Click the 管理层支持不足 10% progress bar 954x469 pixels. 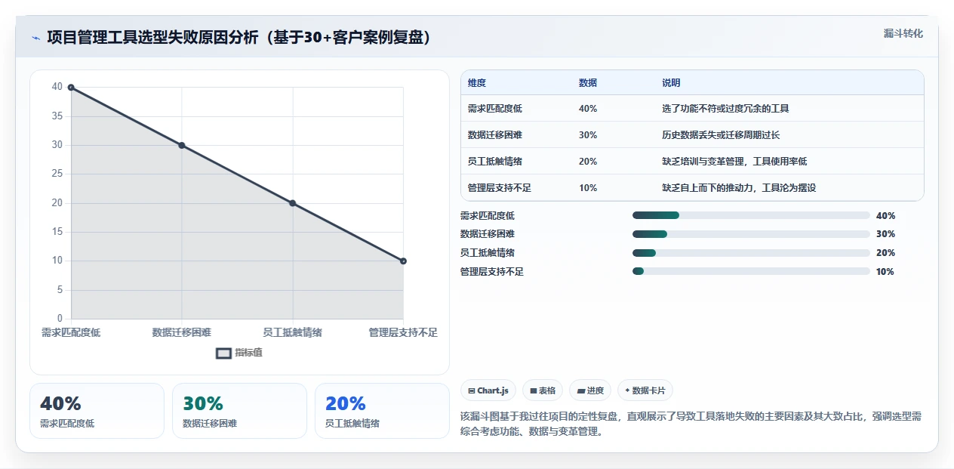751,271
